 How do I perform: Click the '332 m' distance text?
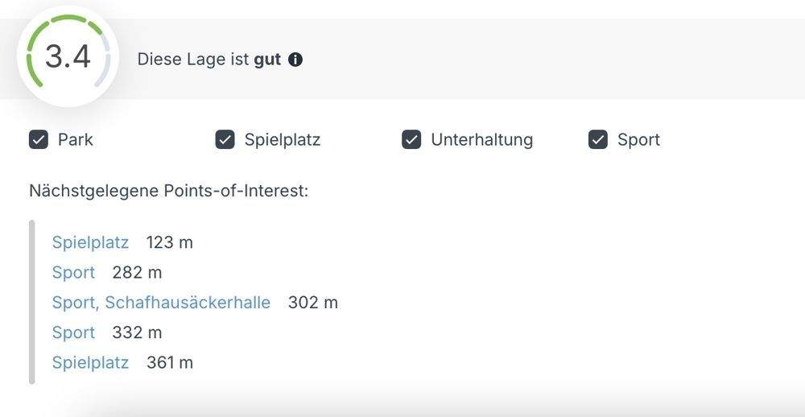click(137, 332)
